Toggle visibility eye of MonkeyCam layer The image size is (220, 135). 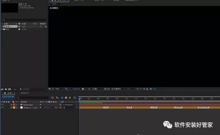2,105
